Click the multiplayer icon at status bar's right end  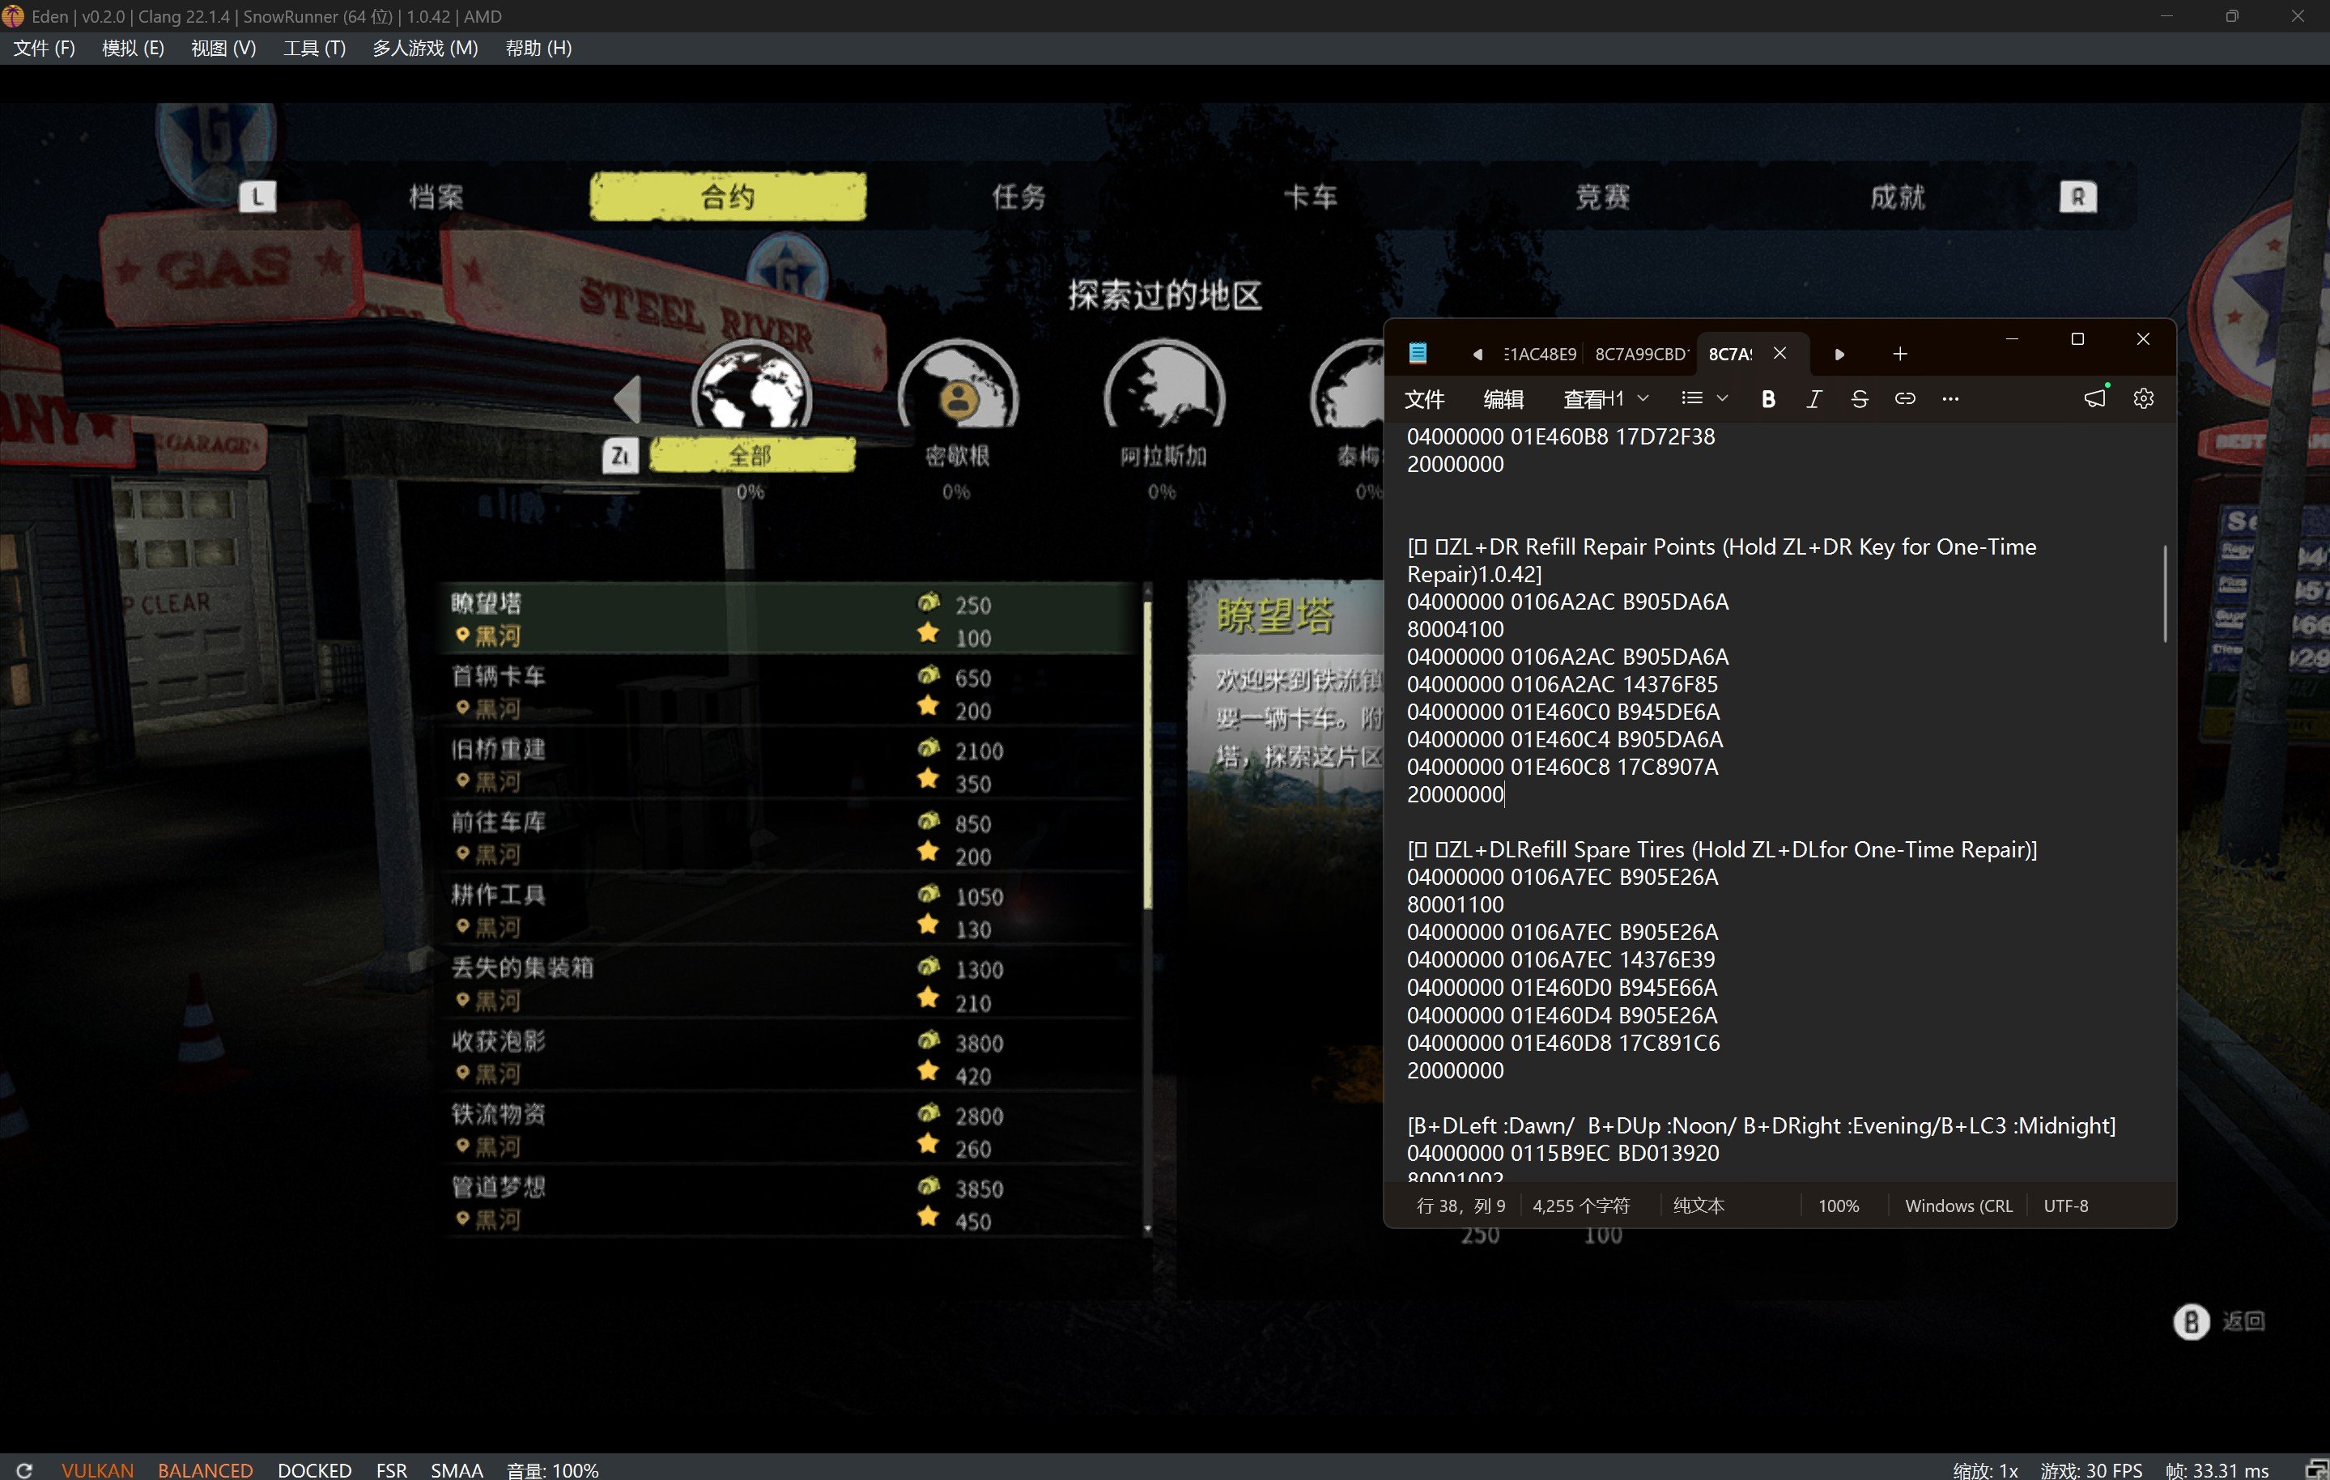pos(2316,1469)
